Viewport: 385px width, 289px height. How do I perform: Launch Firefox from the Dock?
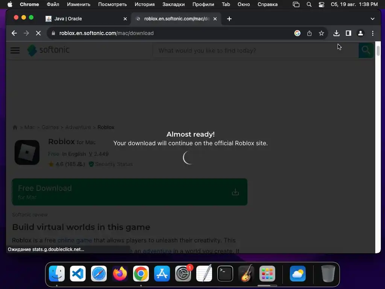coord(120,274)
